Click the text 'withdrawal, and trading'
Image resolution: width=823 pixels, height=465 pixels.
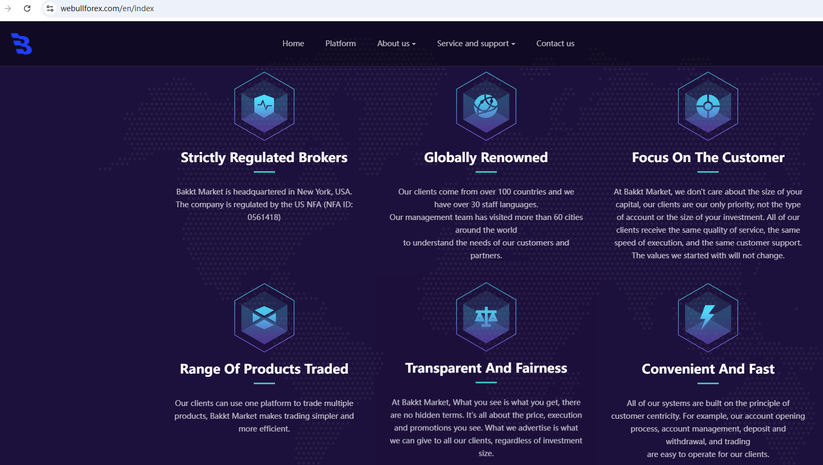[x=708, y=441]
